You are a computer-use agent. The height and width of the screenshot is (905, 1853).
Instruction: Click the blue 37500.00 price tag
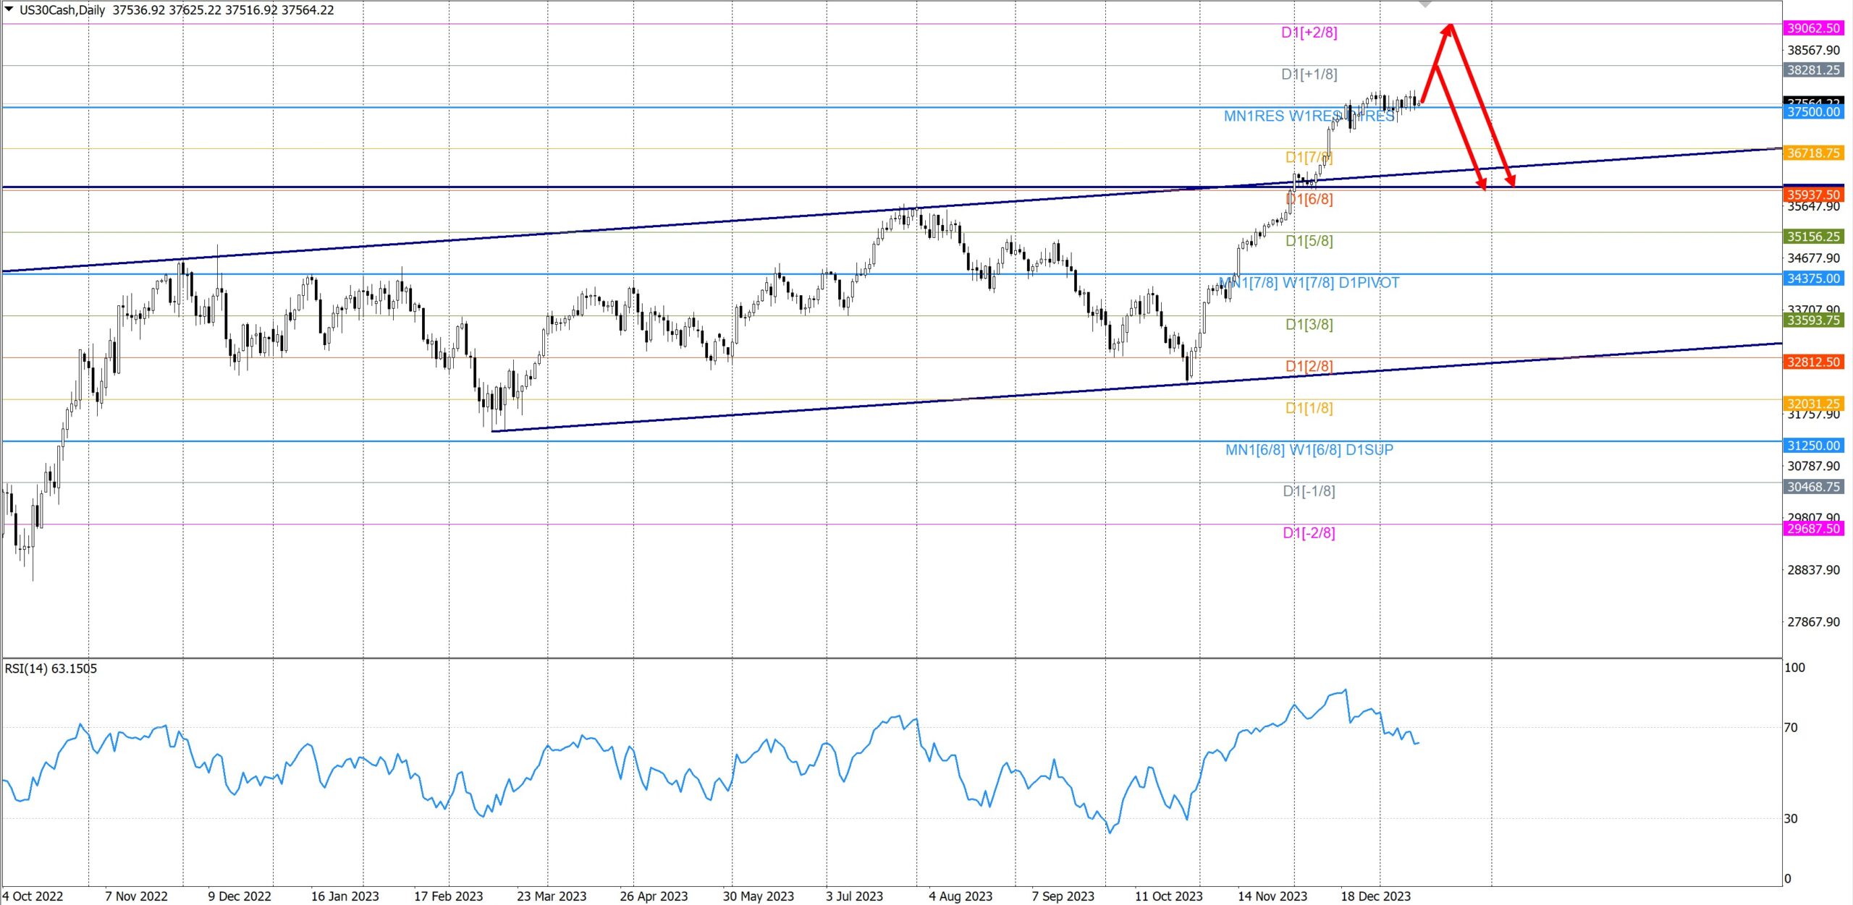pos(1812,112)
